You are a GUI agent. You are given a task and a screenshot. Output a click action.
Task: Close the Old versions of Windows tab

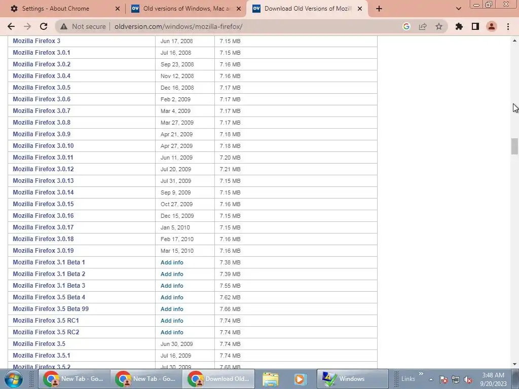[239, 9]
